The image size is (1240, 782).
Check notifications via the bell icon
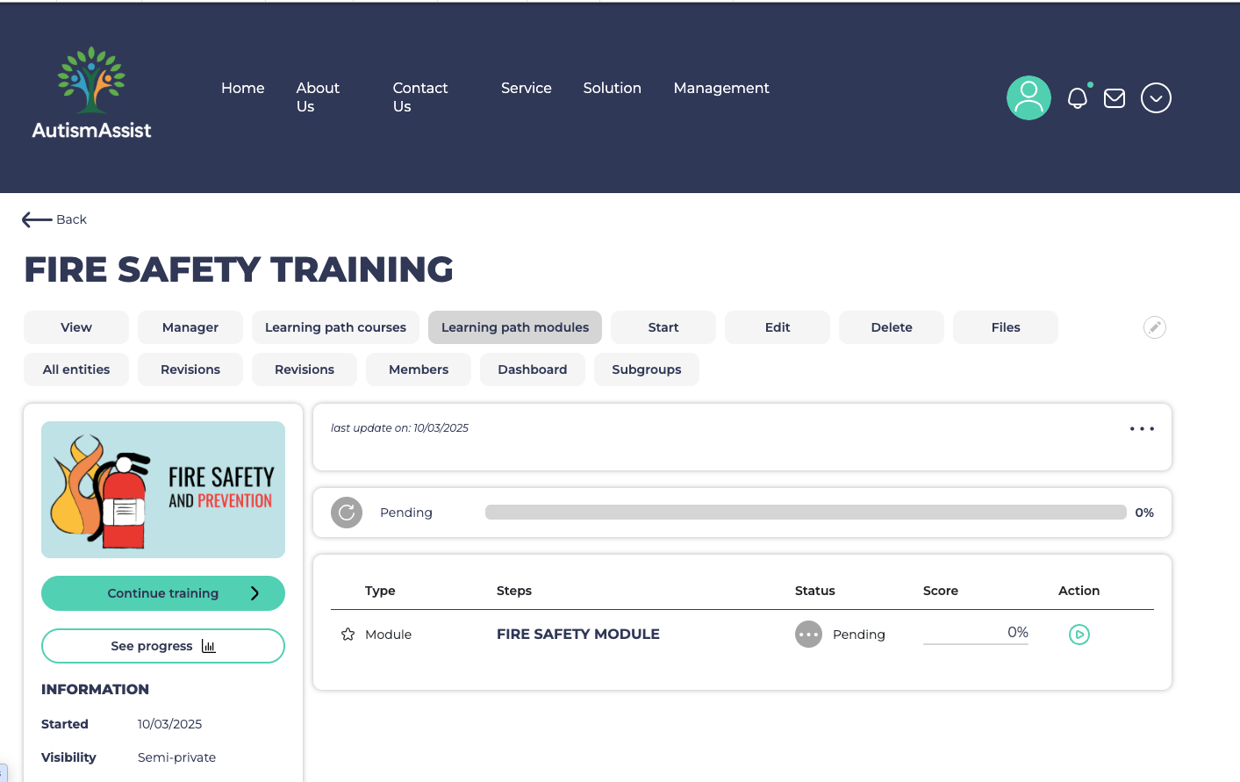[1077, 98]
